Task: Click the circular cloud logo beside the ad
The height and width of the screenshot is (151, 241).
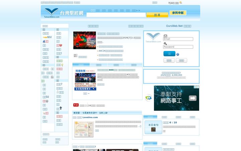Action: tap(148, 98)
